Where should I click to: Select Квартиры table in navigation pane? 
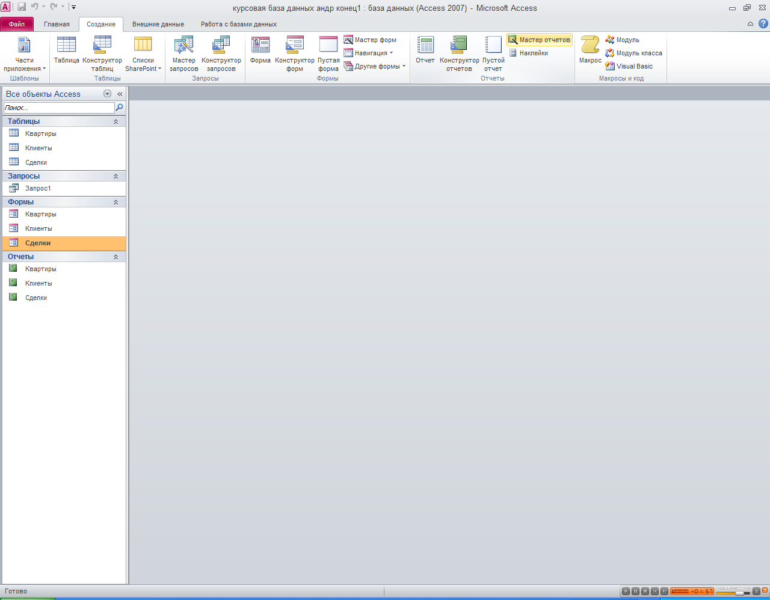(64, 133)
